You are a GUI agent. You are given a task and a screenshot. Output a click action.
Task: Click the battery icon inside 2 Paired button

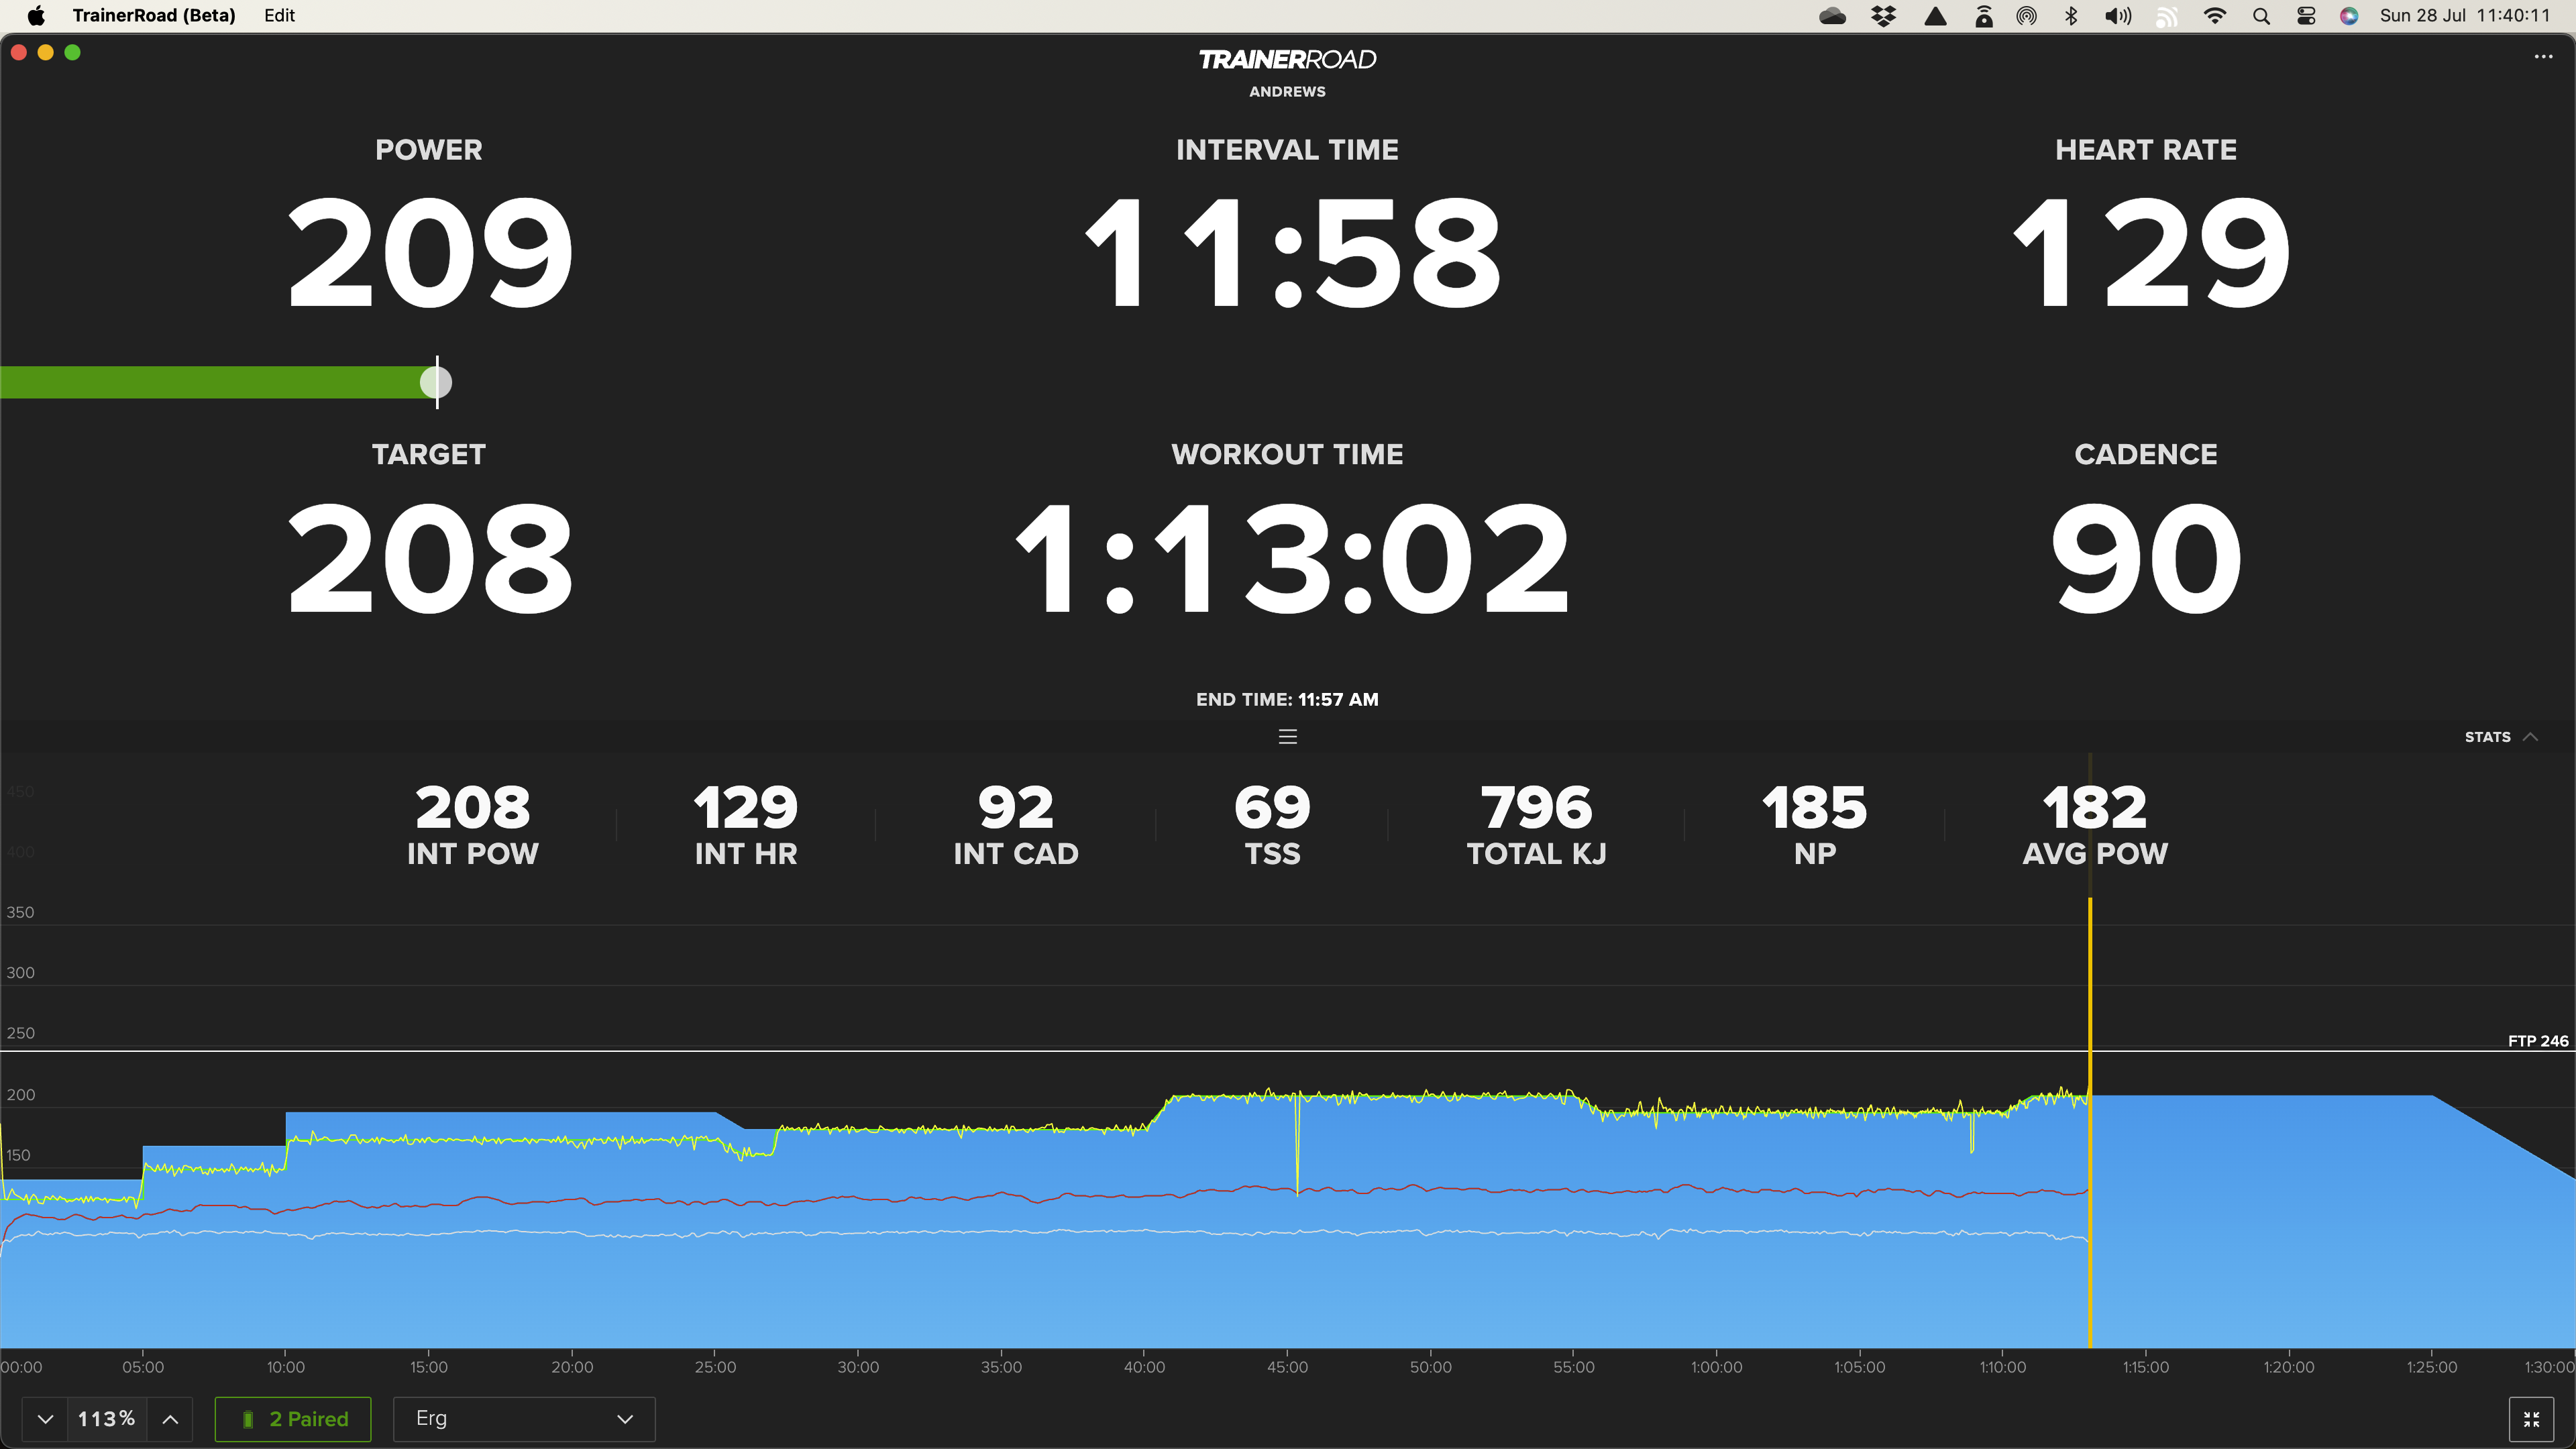pos(247,1418)
